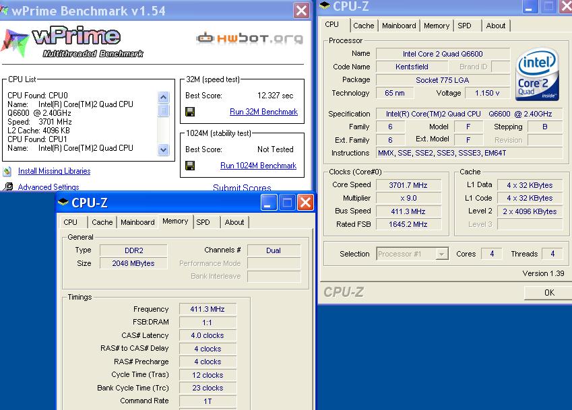Click the Technology value 65 nm
This screenshot has height=410, width=572.
click(395, 93)
